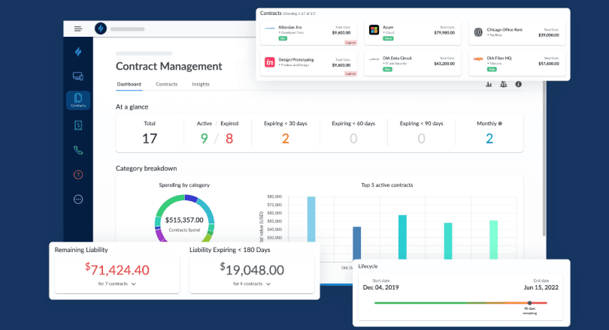Click the blue Monthly value 2
Screen dimensions: 609x330
pyautogui.click(x=489, y=139)
